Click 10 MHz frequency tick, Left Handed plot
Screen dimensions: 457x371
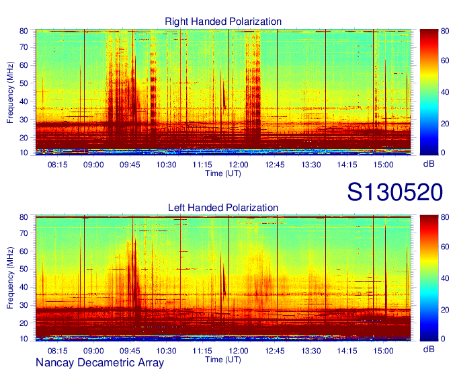(x=24, y=339)
